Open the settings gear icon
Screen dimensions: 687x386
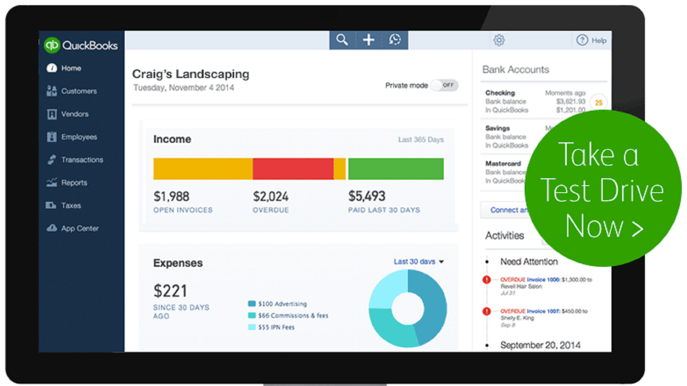(x=499, y=40)
